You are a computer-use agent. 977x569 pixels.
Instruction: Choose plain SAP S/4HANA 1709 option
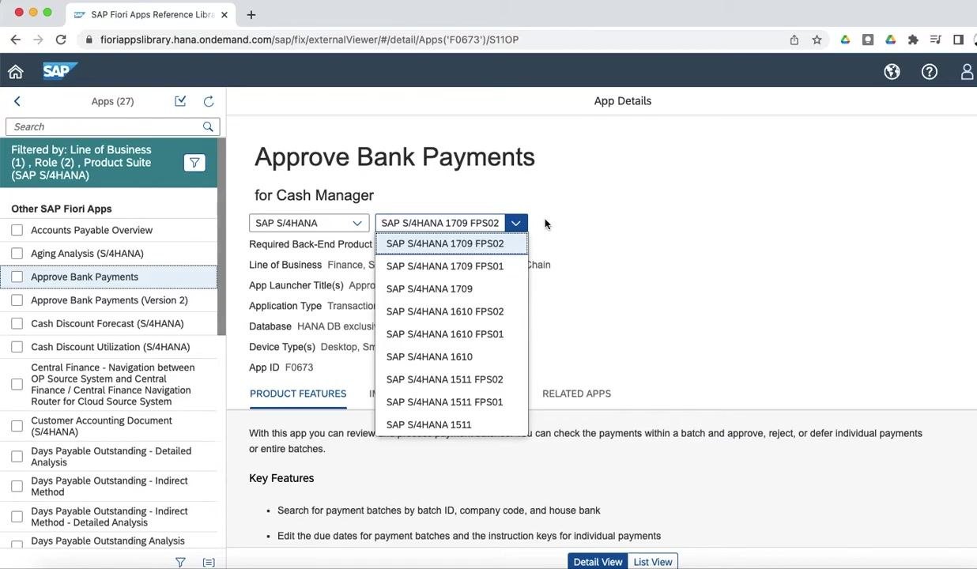451,289
